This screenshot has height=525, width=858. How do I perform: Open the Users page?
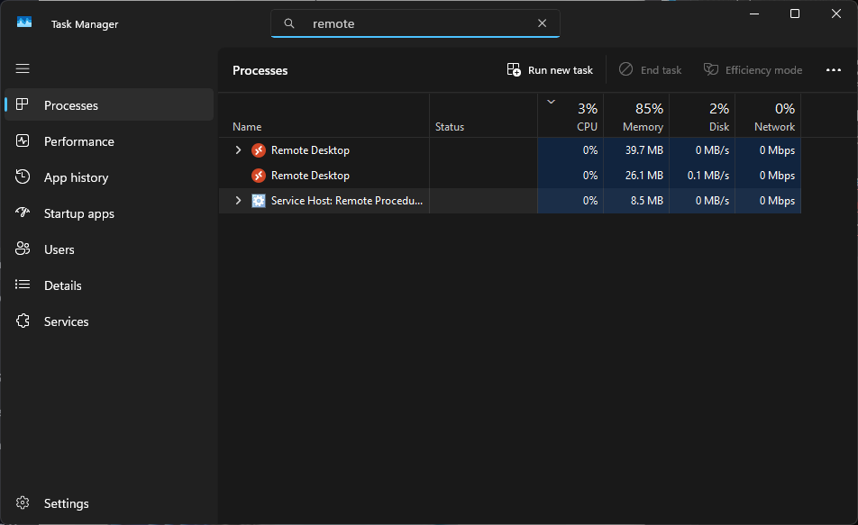59,249
